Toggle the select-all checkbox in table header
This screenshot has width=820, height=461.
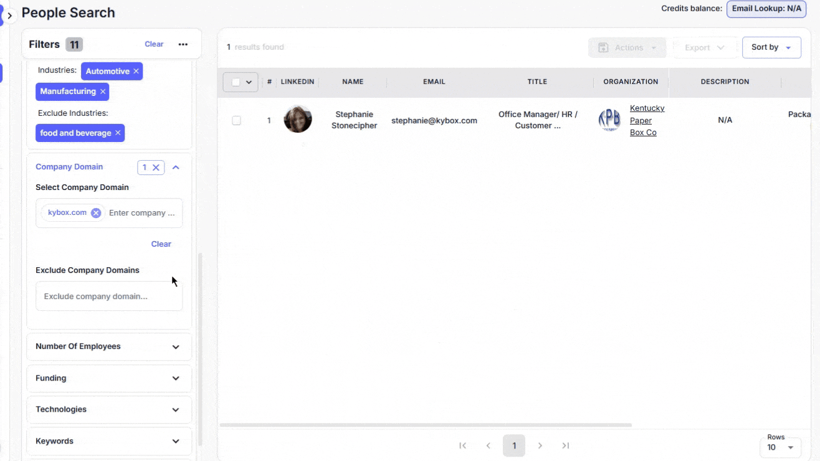(x=236, y=82)
